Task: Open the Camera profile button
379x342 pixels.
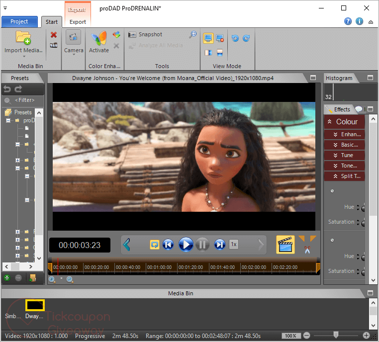Action: (x=74, y=37)
